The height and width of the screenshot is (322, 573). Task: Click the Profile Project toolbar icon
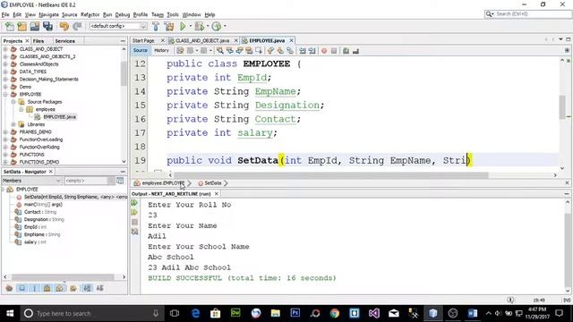coord(217,26)
